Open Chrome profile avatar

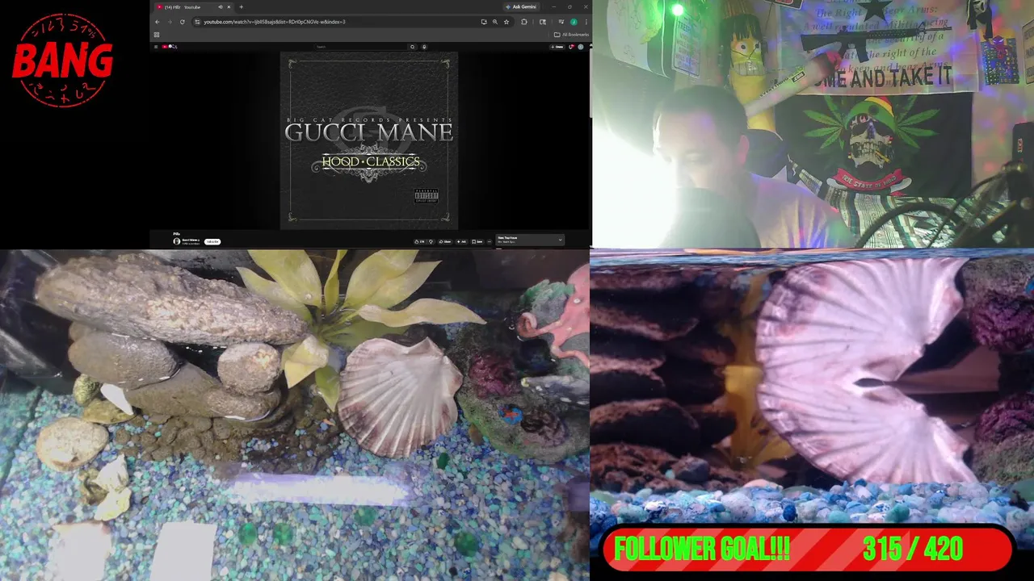(x=574, y=22)
